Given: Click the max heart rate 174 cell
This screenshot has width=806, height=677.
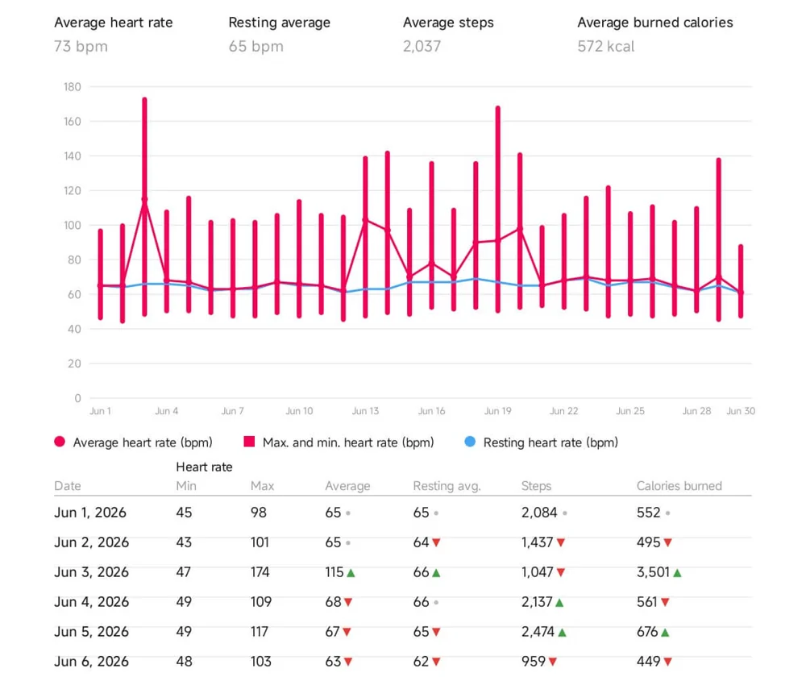Looking at the screenshot, I should pyautogui.click(x=260, y=572).
